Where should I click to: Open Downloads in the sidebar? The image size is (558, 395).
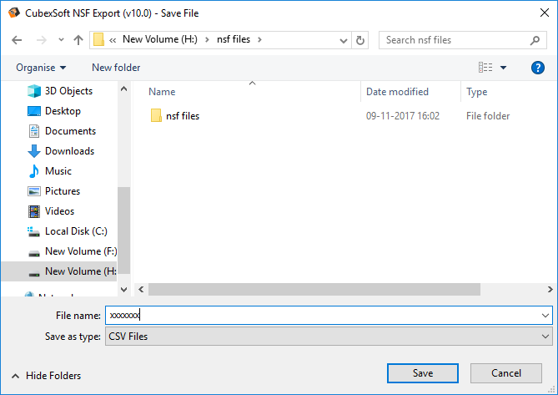click(69, 151)
